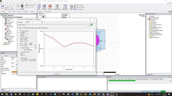The image size is (172, 96).
Task: Click the green simulation progress bar
Action: click(x=122, y=81)
